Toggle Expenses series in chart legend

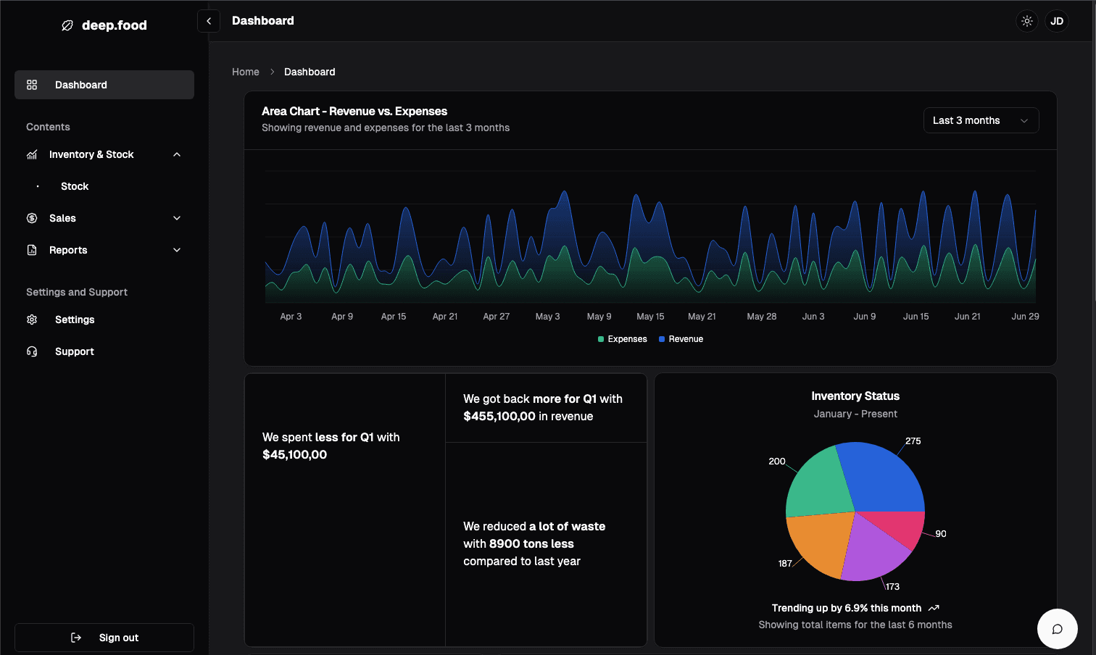click(622, 339)
